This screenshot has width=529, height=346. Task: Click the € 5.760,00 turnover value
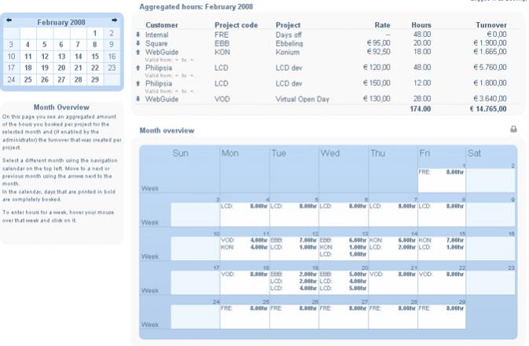point(490,68)
